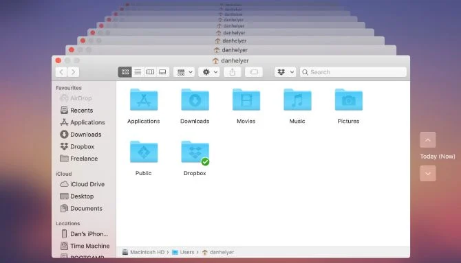Open the gear Action menu dropdown
461x263 pixels.
pos(209,72)
